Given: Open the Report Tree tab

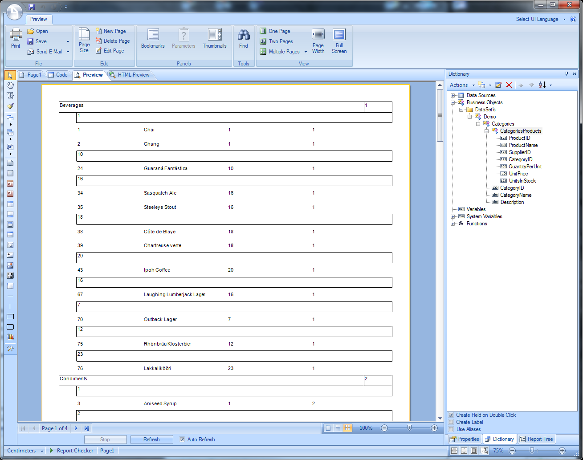Looking at the screenshot, I should [x=536, y=439].
